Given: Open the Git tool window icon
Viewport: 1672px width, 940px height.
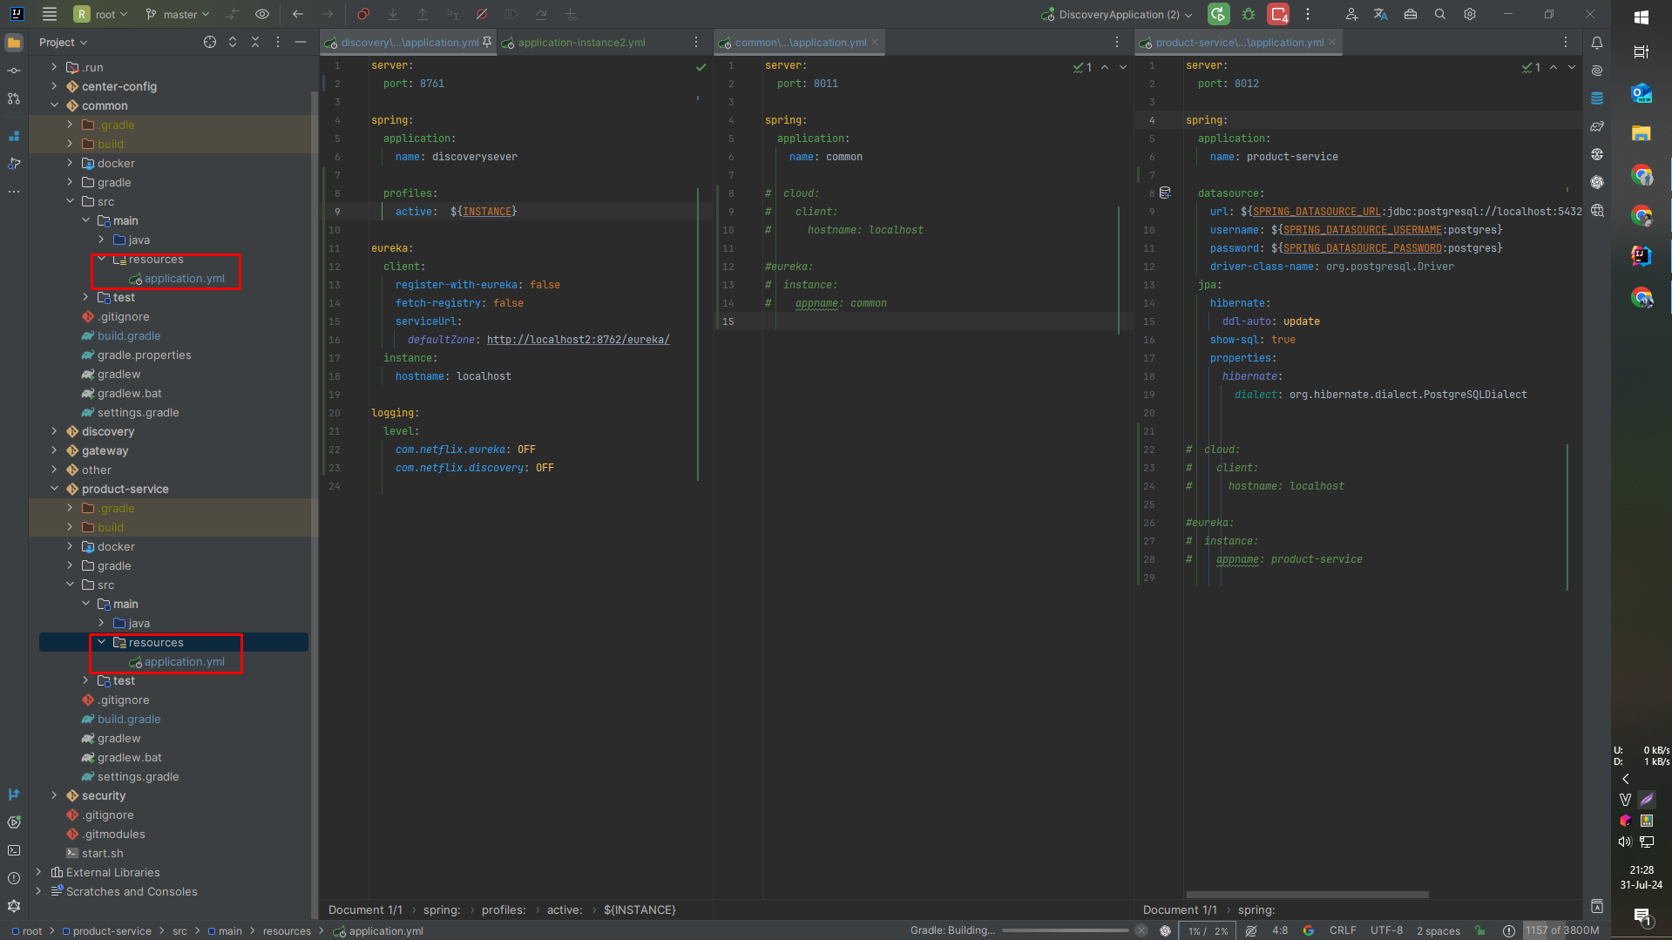Looking at the screenshot, I should pos(14,795).
